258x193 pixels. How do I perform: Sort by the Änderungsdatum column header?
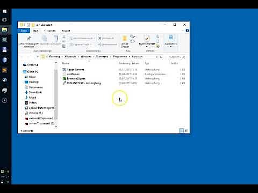click(x=128, y=63)
